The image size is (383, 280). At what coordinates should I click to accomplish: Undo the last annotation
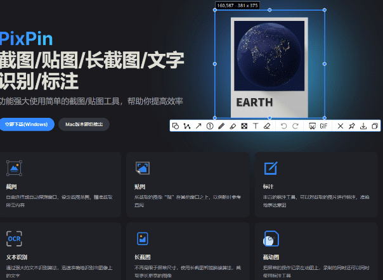(x=283, y=126)
